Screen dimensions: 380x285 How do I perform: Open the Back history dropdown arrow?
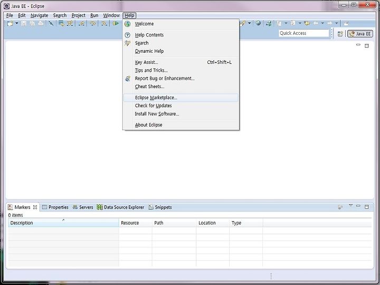click(323, 23)
